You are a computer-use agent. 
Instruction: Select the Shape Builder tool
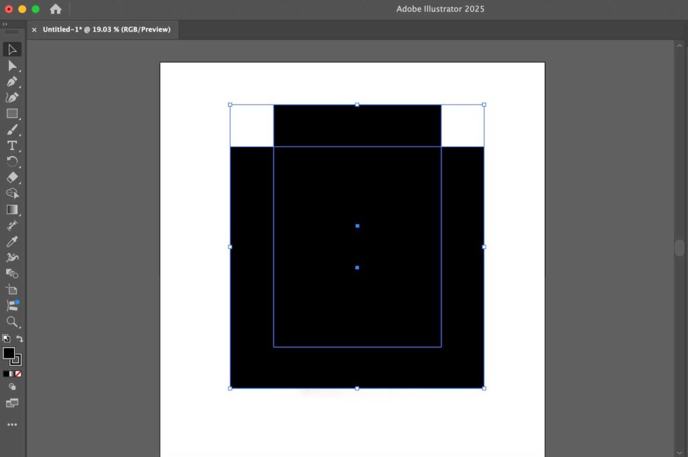click(x=12, y=193)
